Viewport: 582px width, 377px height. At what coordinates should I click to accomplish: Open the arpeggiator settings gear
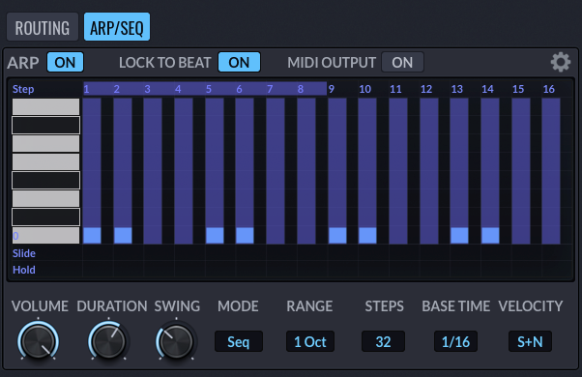(560, 62)
